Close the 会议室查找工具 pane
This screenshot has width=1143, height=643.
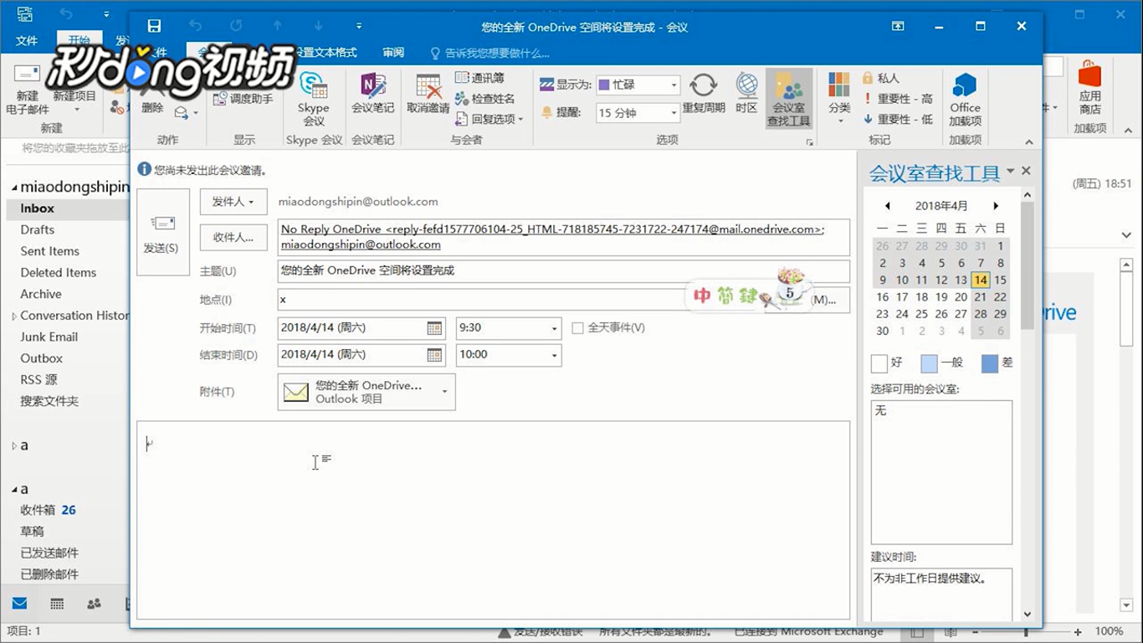pyautogui.click(x=1027, y=171)
